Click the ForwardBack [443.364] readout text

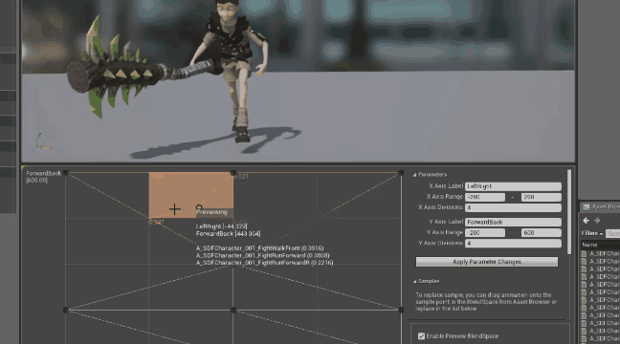point(228,234)
